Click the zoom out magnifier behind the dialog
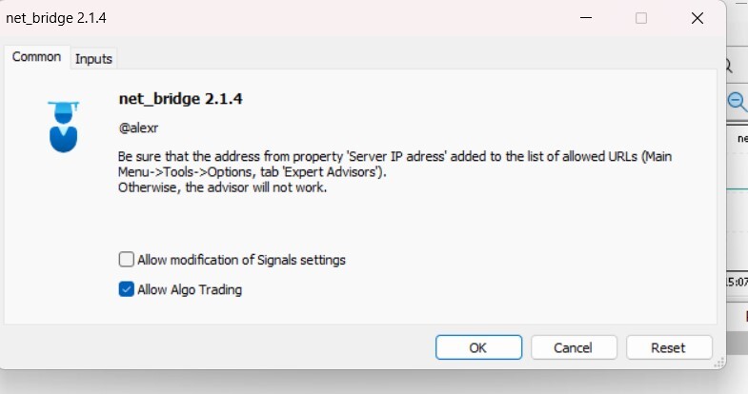This screenshot has height=394, width=748. pos(737,102)
